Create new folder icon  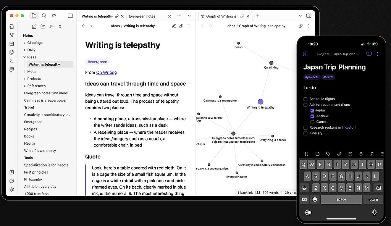[43, 26]
